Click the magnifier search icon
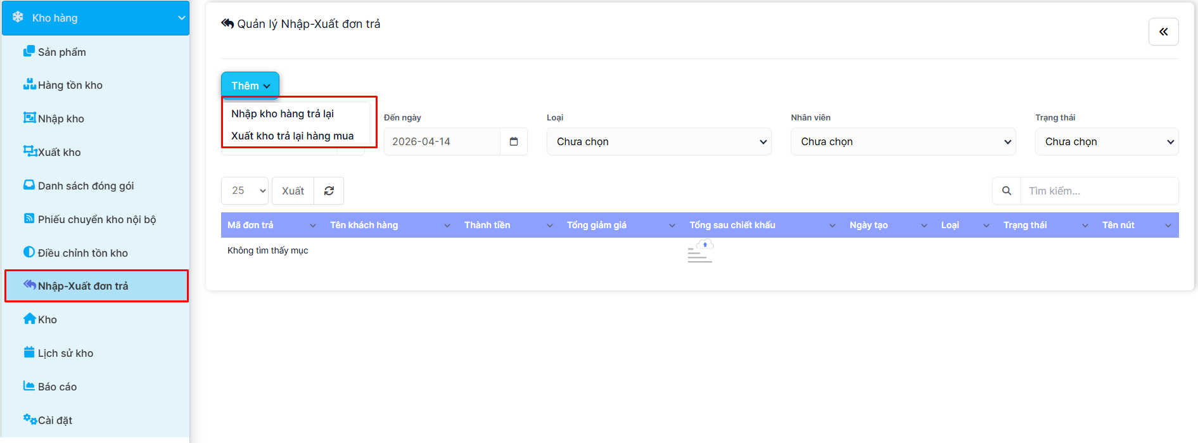Image resolution: width=1198 pixels, height=443 pixels. pyautogui.click(x=1006, y=191)
